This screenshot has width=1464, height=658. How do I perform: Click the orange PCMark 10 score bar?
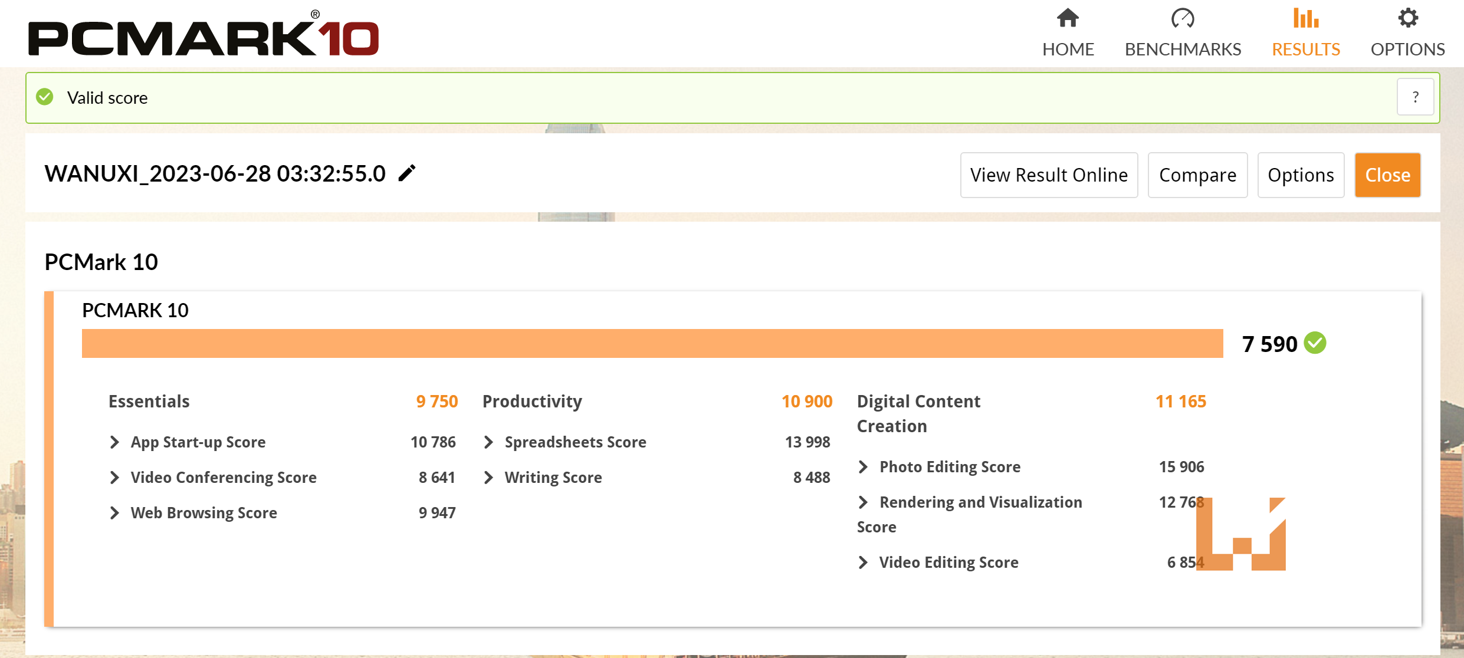pos(652,343)
